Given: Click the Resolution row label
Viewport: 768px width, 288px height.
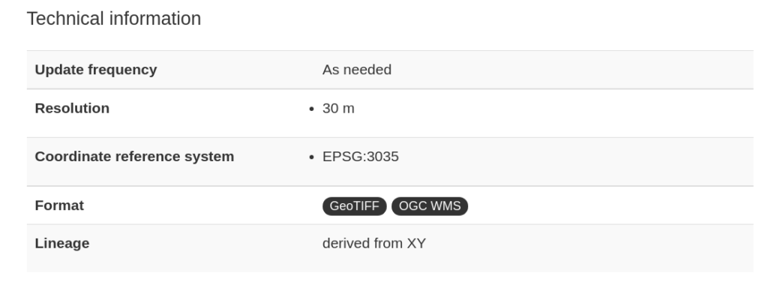Looking at the screenshot, I should [x=72, y=108].
